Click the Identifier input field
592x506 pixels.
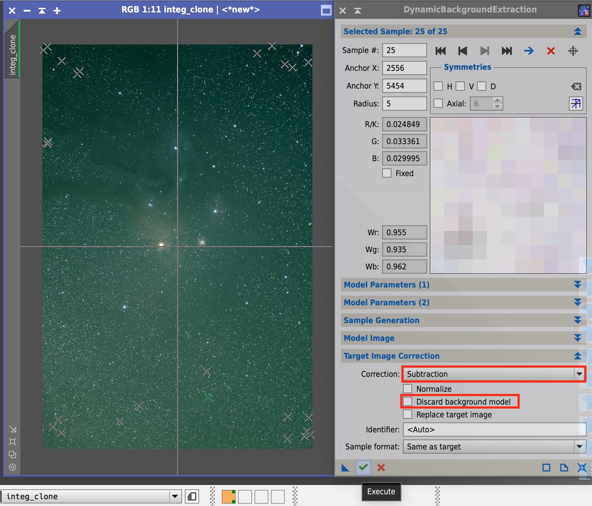click(x=494, y=429)
